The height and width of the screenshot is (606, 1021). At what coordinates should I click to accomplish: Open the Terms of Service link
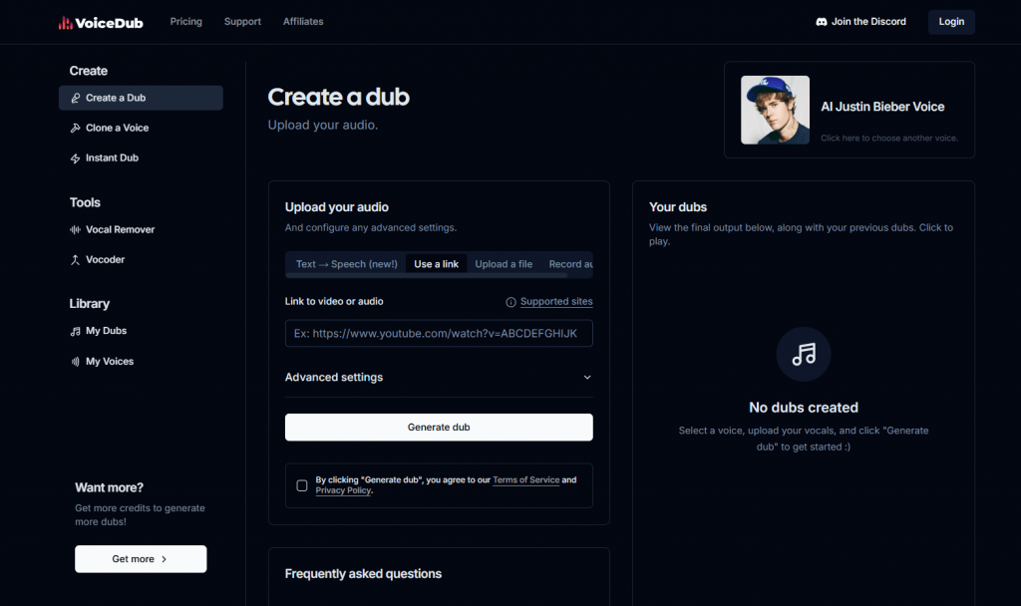pos(526,480)
